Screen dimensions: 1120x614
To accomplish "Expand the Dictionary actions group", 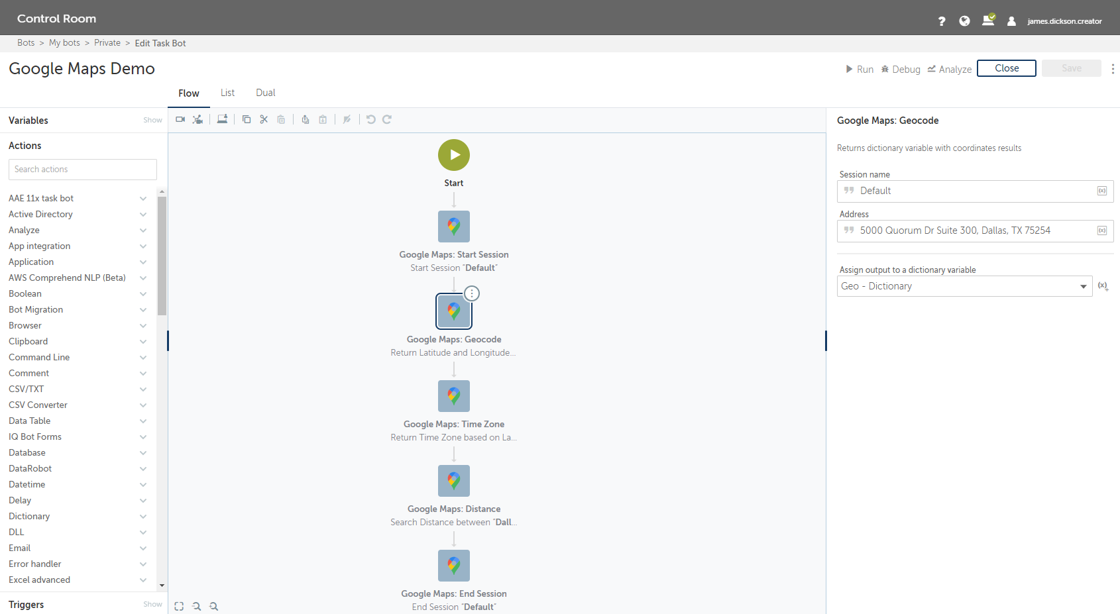I will 143,517.
